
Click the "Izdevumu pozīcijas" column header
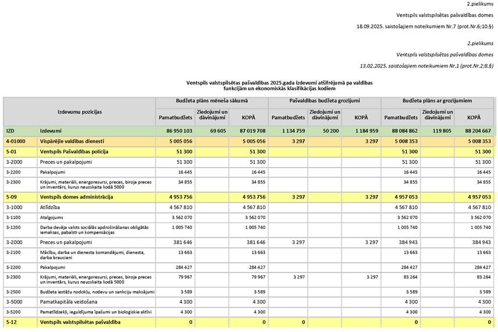[x=79, y=111]
